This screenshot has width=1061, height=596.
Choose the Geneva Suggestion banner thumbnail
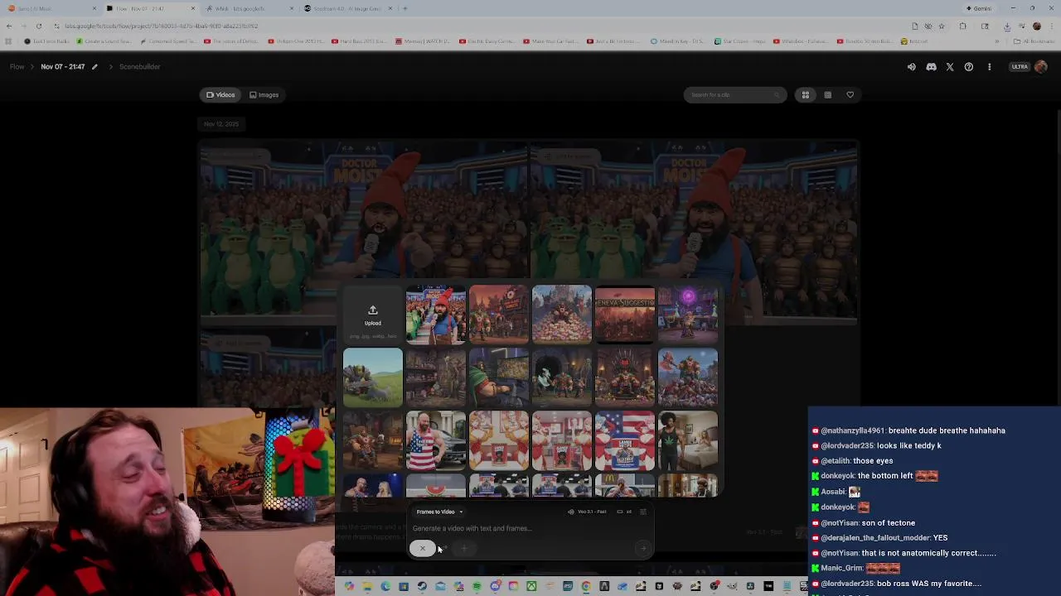point(625,315)
